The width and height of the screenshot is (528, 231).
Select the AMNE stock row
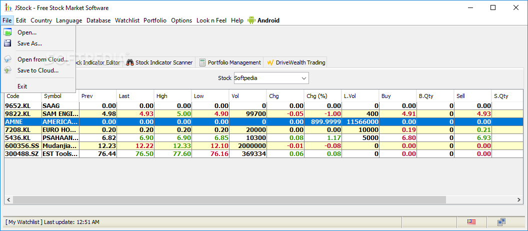pos(264,121)
